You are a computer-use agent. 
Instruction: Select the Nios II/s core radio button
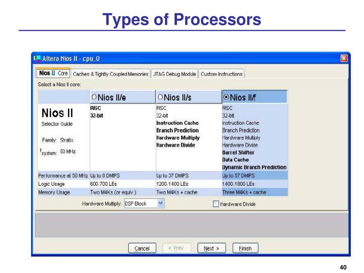pos(160,97)
